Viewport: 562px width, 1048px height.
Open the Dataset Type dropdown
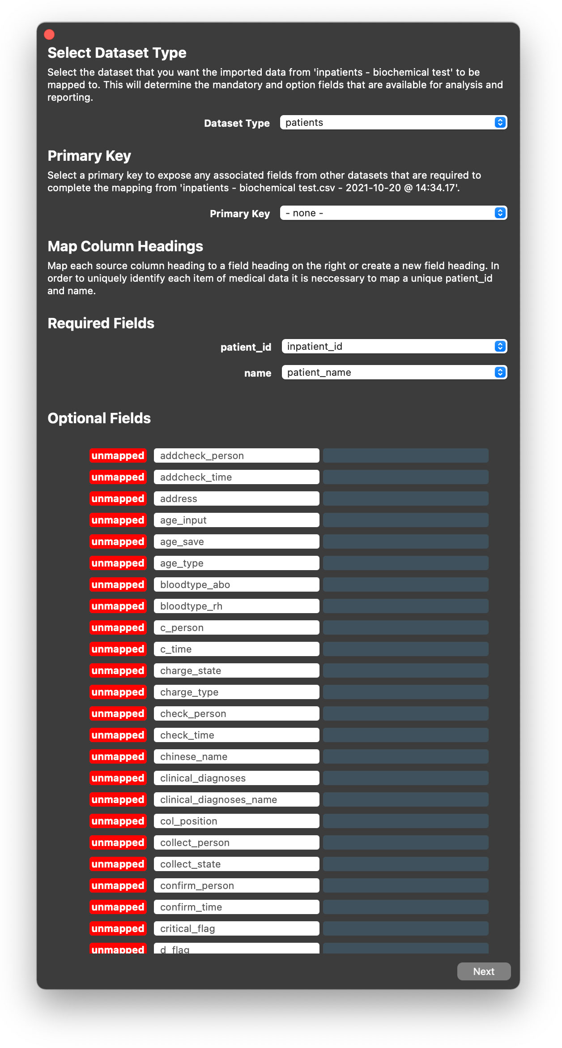393,122
